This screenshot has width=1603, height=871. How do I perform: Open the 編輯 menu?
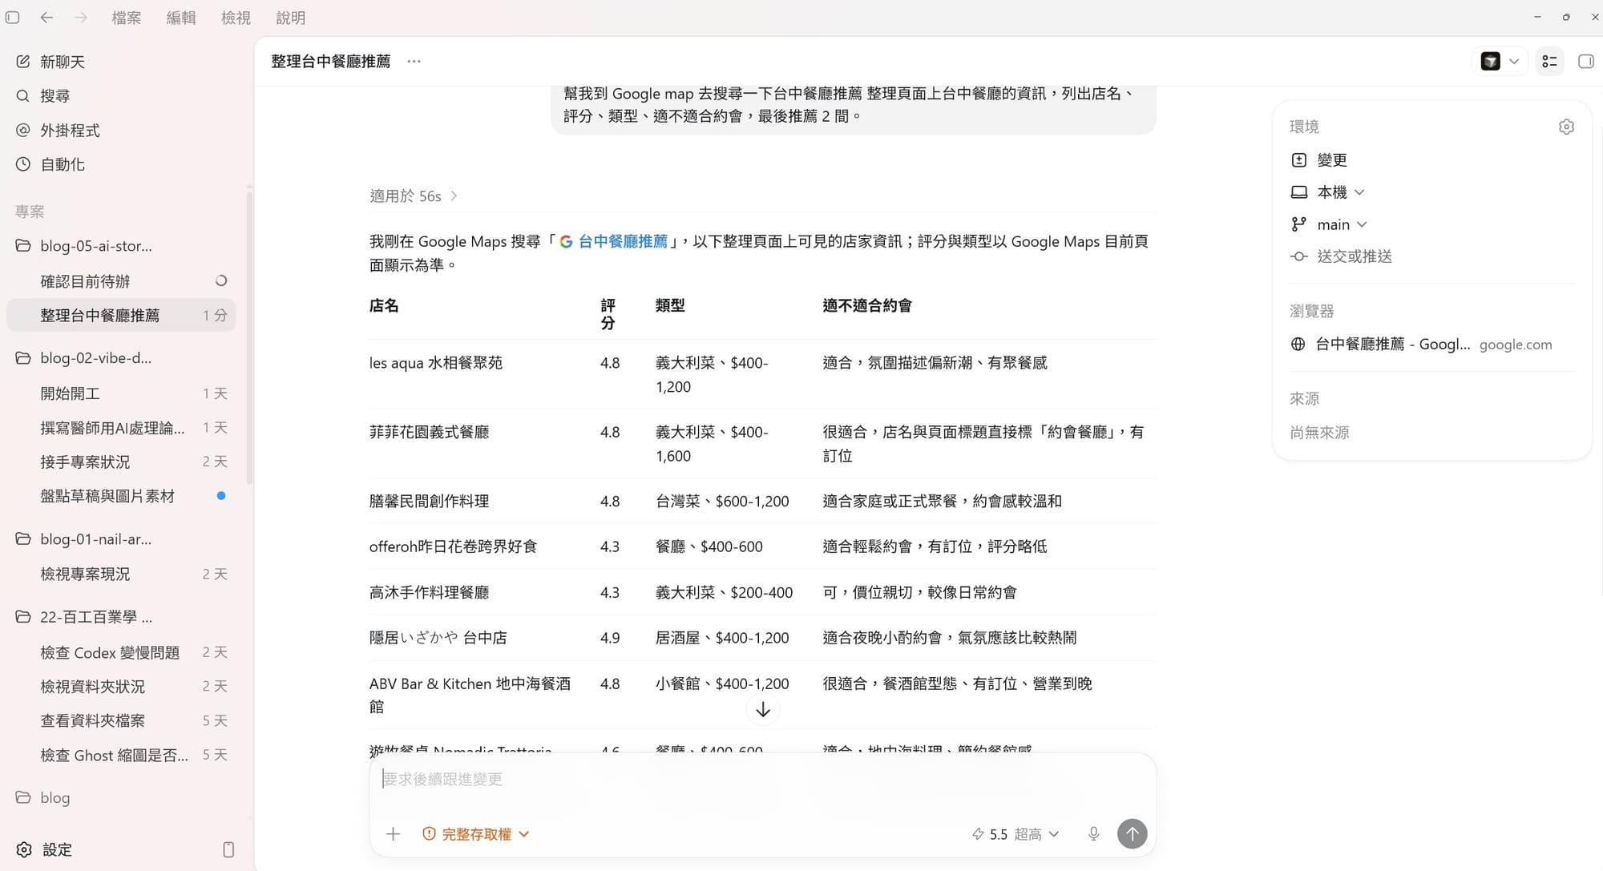coord(181,18)
